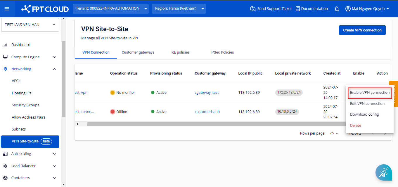The height and width of the screenshot is (187, 398).
Task: Collapse the Networking sidebar section
Action: pyautogui.click(x=54, y=69)
